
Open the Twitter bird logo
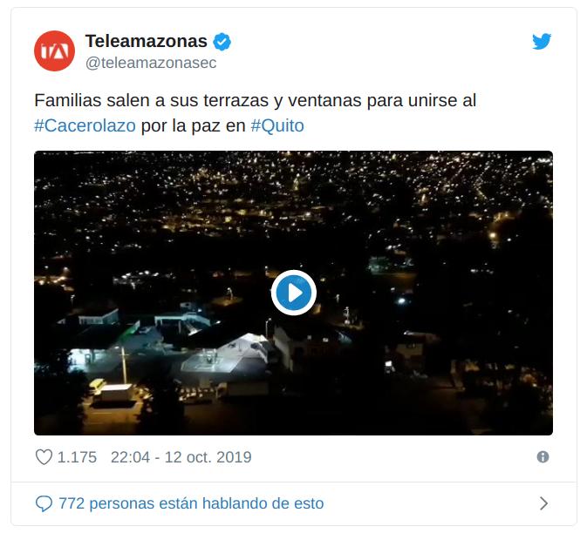[x=542, y=41]
